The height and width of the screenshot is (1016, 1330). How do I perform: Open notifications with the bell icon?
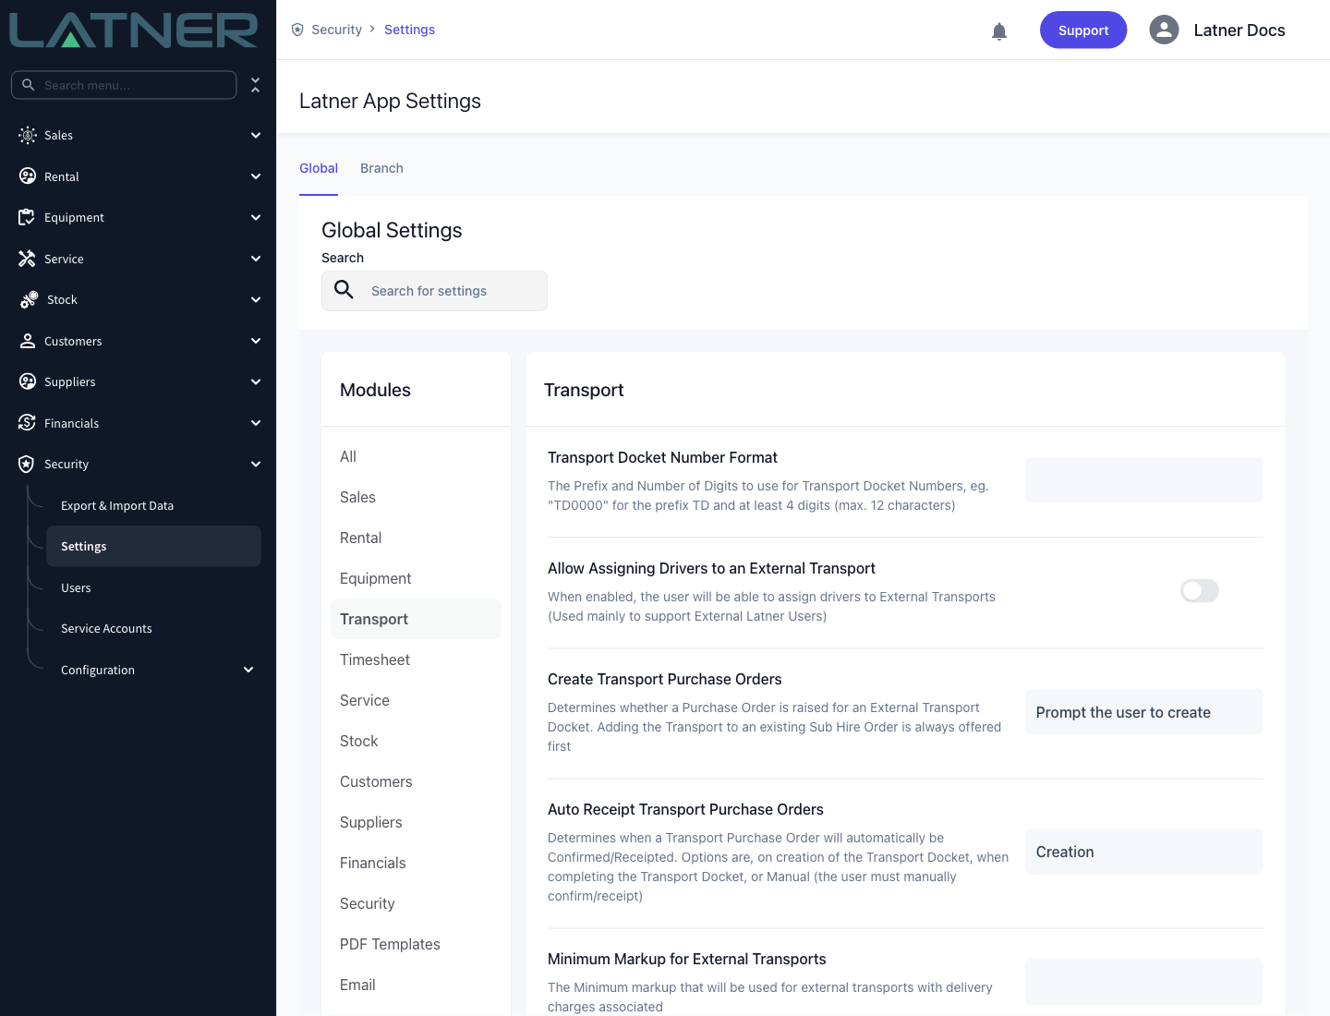(999, 31)
